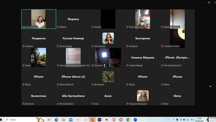
Task: Select Людмила ceiling light video tile
Action: click(x=108, y=57)
